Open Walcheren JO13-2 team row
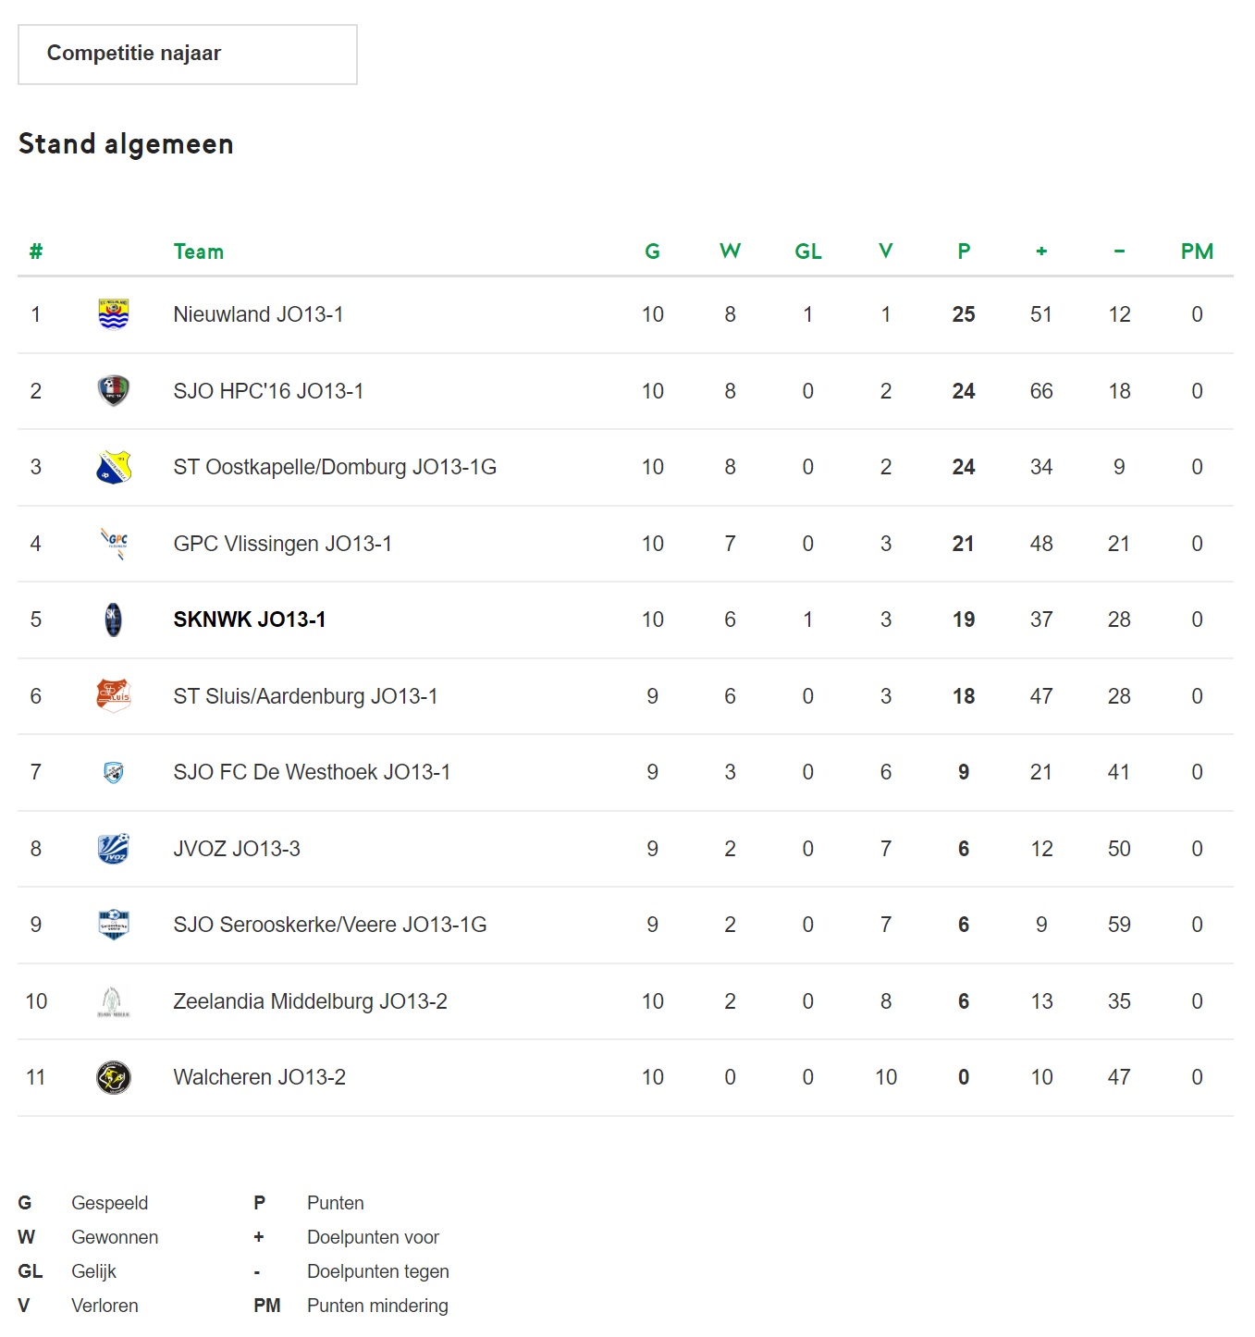The image size is (1255, 1337). [x=625, y=1077]
